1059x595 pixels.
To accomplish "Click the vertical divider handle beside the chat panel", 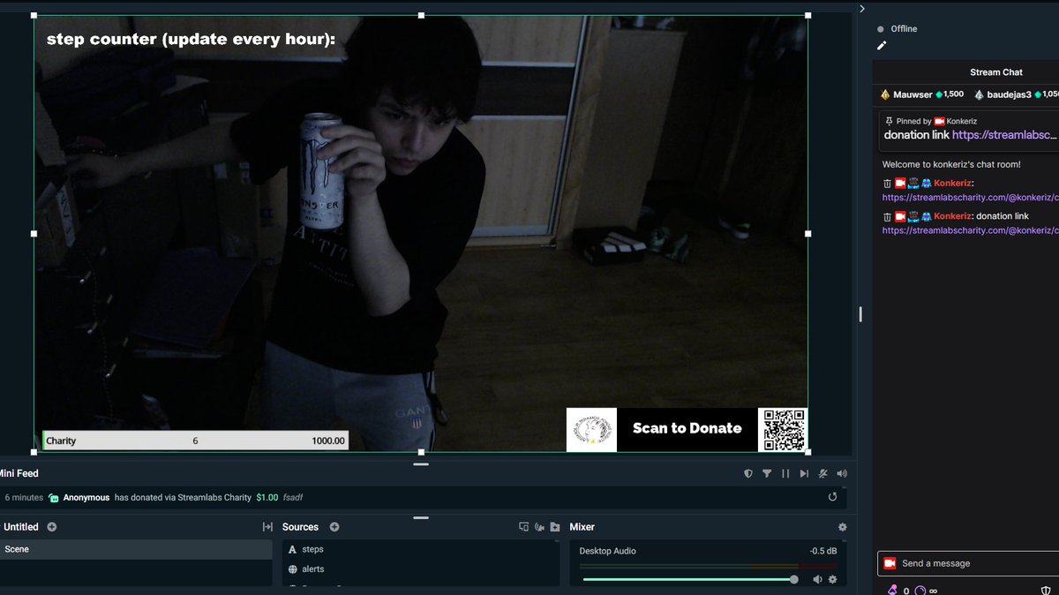I will point(860,314).
